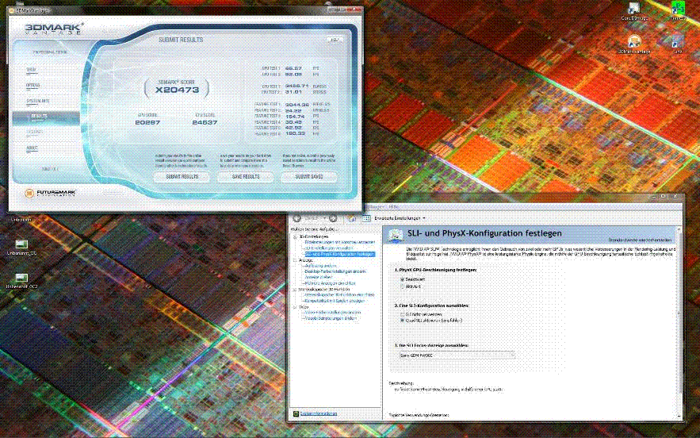Open OPTIONS section in 3DMark Vantage

click(x=33, y=86)
